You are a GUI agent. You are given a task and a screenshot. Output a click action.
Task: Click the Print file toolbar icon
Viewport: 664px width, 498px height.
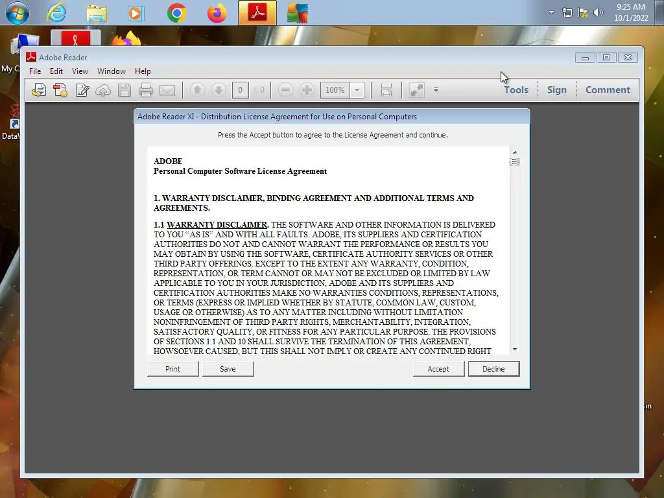coord(146,90)
